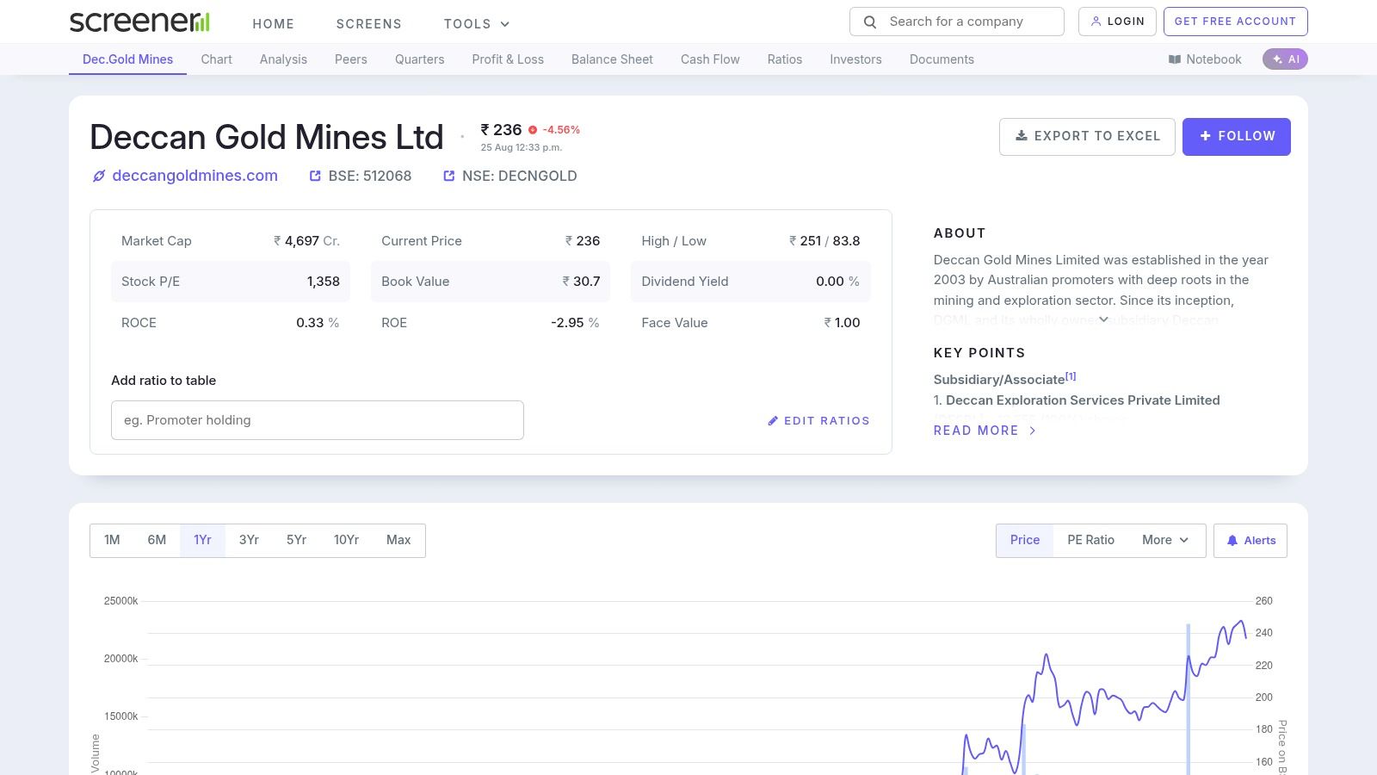This screenshot has width=1377, height=775.
Task: Select the 10Yr chart range
Action: click(x=346, y=540)
